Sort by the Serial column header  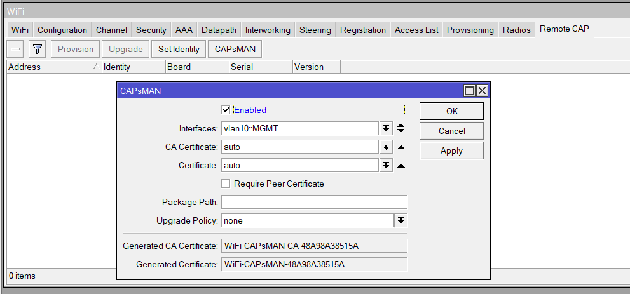(261, 67)
